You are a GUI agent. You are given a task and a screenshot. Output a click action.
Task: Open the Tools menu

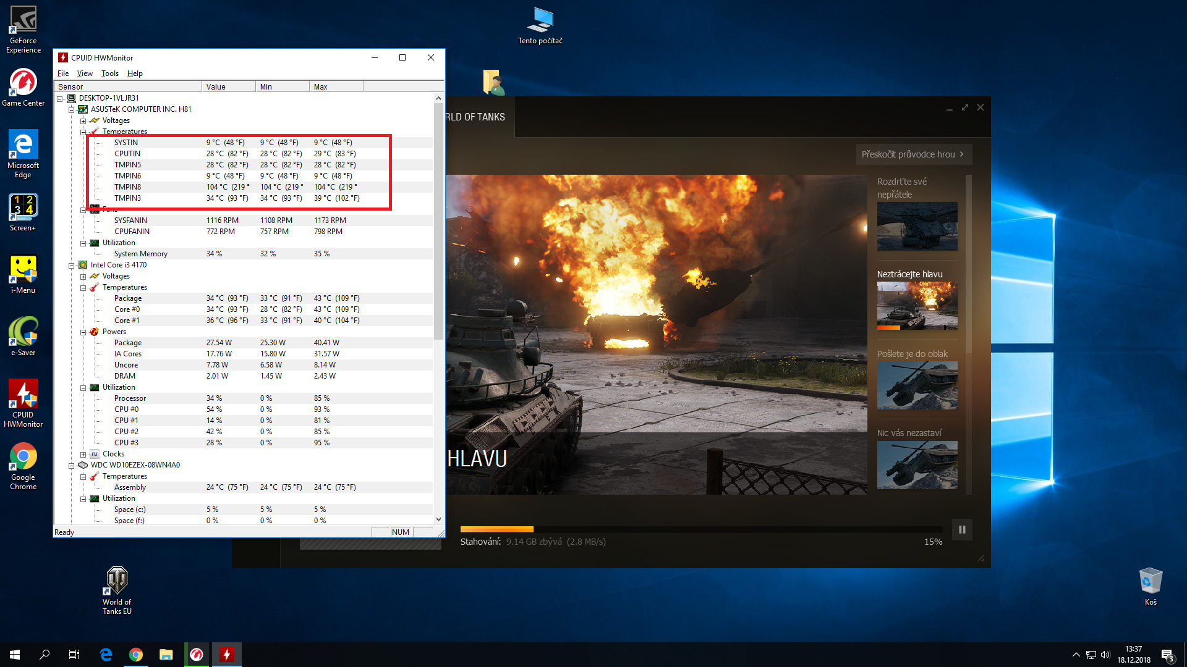(109, 73)
